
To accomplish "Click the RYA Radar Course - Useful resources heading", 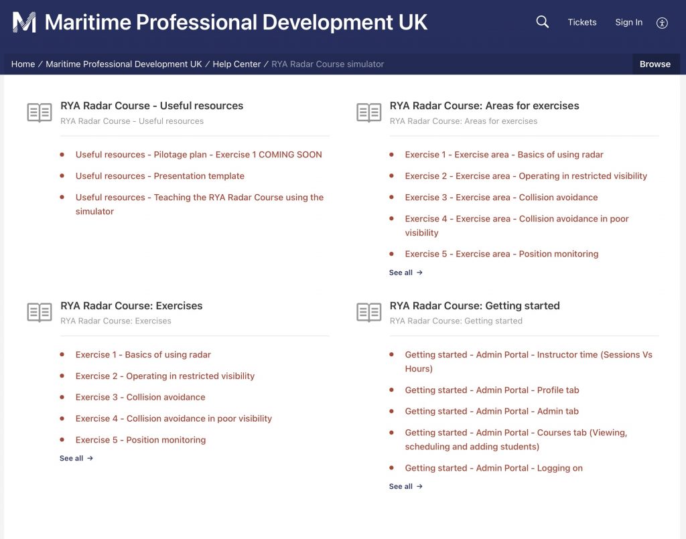I will point(151,106).
